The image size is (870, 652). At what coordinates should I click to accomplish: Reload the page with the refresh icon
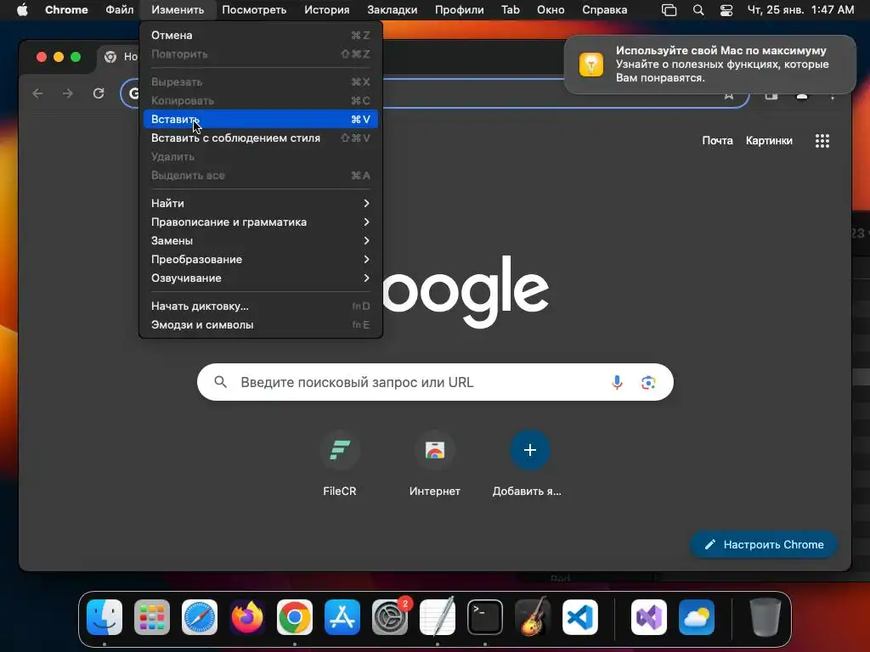[99, 93]
